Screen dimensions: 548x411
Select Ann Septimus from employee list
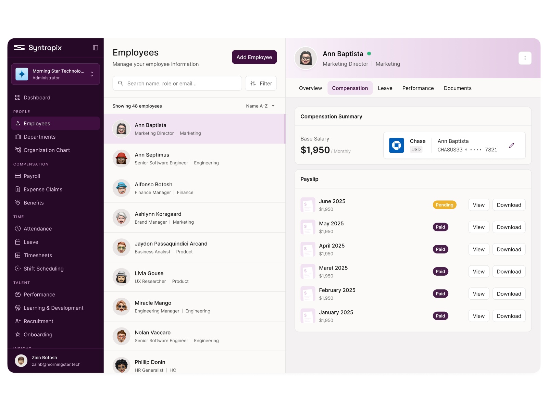click(195, 159)
